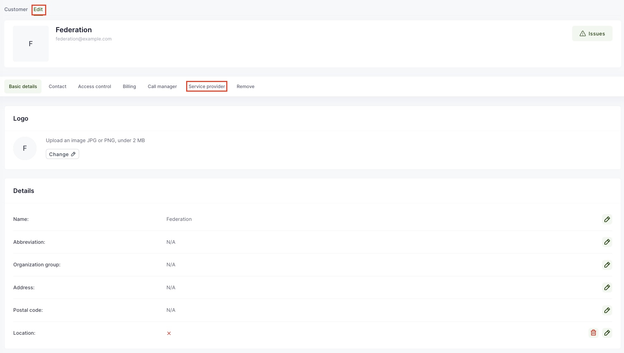624x353 pixels.
Task: Click the Location row edit pencil
Action: coord(607,333)
